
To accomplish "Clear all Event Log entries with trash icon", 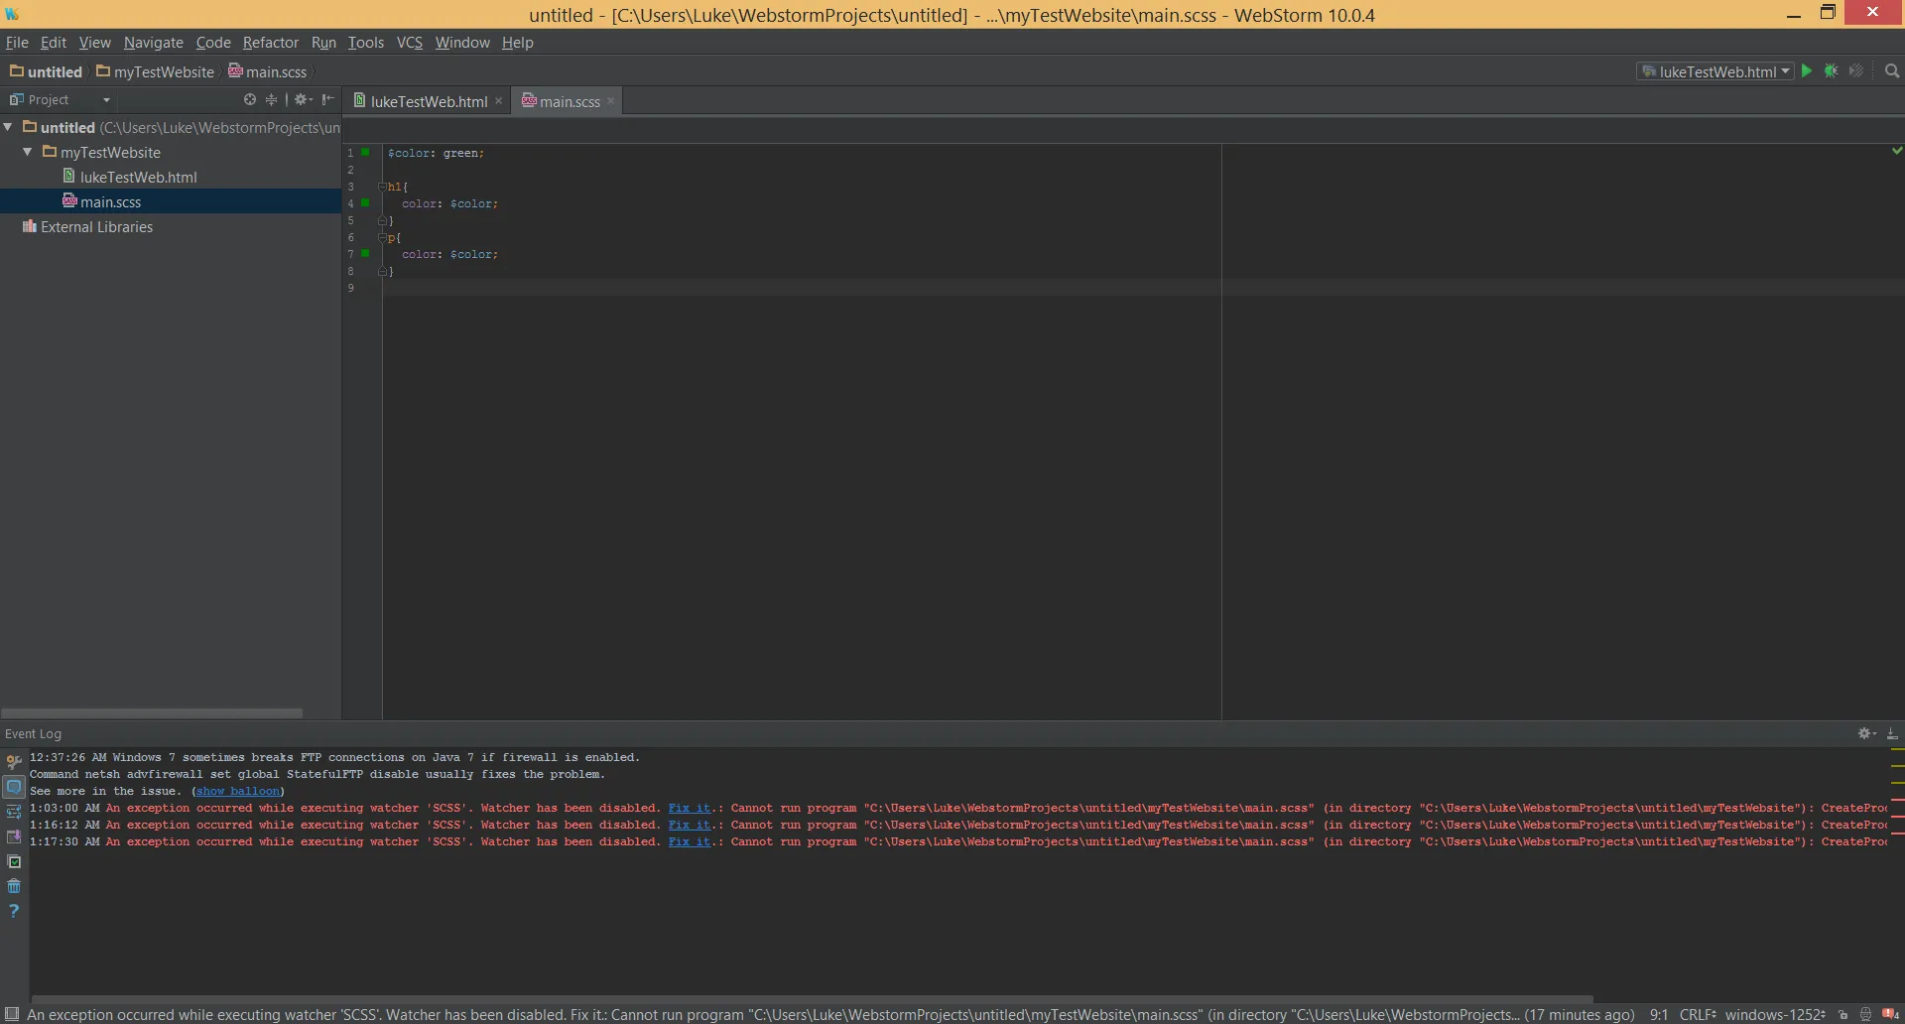I will pyautogui.click(x=14, y=886).
